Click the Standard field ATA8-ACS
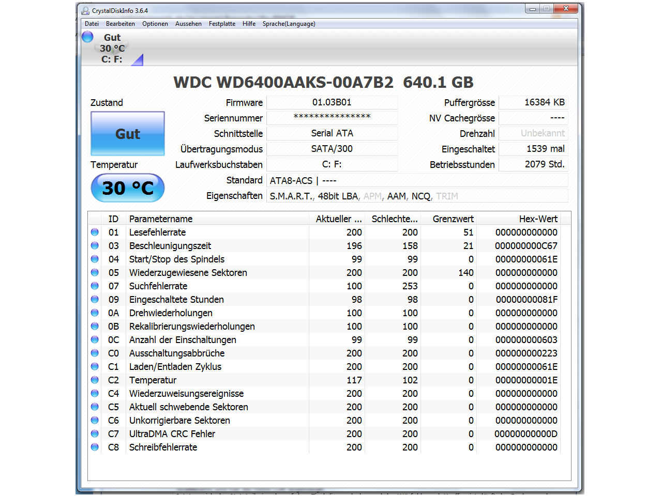The height and width of the screenshot is (496, 662). click(417, 180)
